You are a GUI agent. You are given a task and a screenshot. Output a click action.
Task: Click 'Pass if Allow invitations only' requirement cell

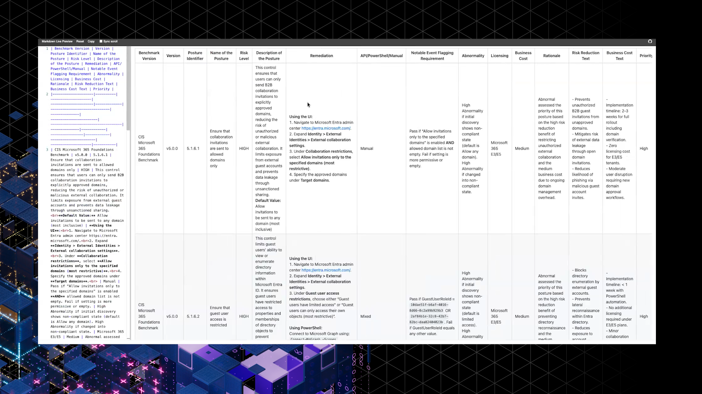[432, 149]
